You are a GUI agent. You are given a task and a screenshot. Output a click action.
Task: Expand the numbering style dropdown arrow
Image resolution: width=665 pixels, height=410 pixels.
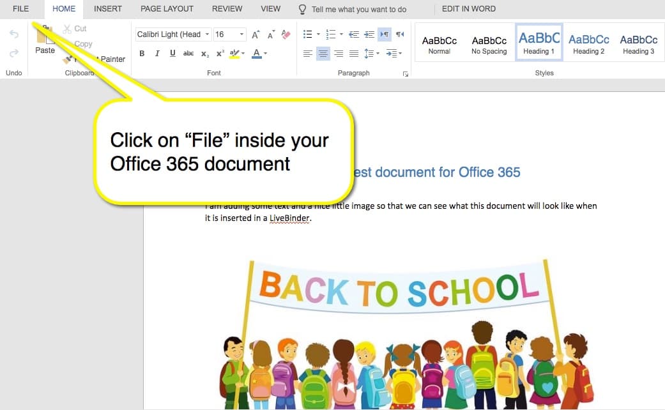click(x=341, y=34)
